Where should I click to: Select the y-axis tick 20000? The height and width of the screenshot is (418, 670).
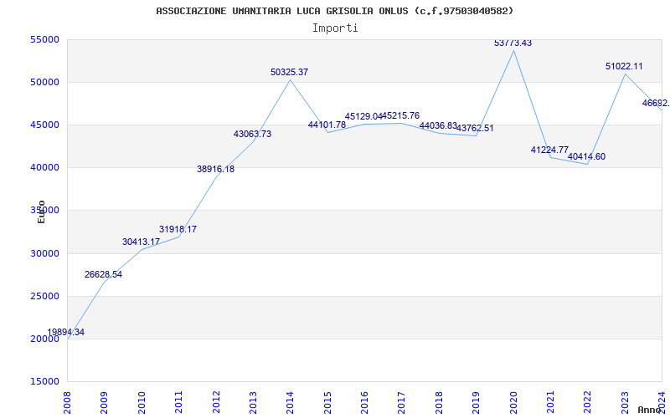[x=44, y=339]
